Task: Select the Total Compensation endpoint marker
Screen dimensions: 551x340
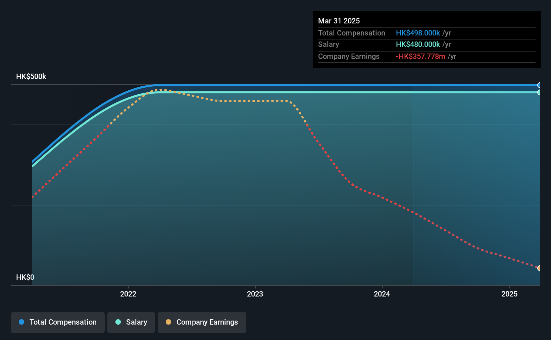Action: click(x=540, y=85)
